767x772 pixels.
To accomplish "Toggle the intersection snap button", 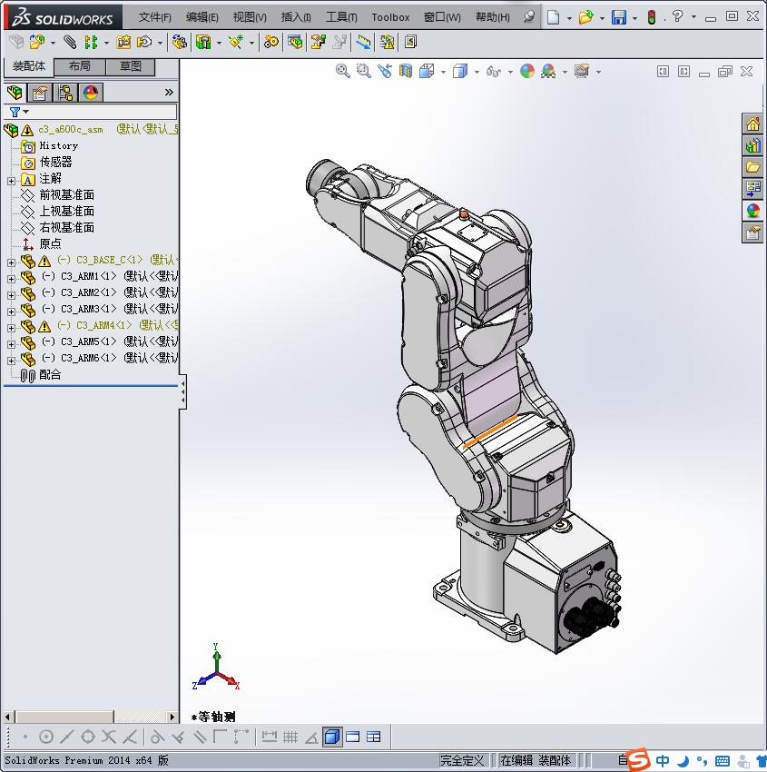I will click(109, 737).
